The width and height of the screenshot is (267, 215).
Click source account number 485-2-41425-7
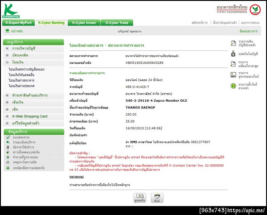pyautogui.click(x=137, y=87)
